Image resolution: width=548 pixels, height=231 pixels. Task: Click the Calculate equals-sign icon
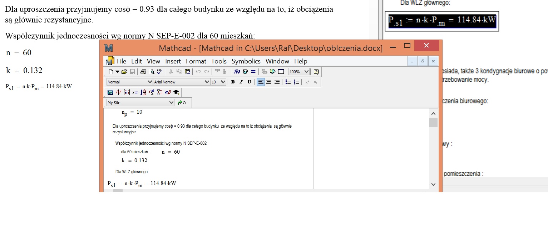point(253,72)
